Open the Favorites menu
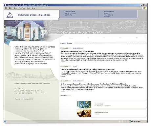151x126 pixels. click(x=22, y=8)
